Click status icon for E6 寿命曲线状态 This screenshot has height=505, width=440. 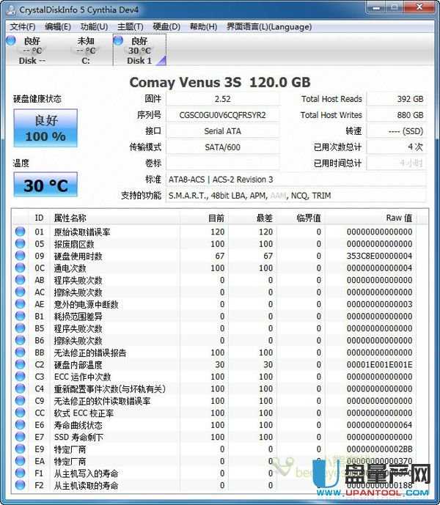click(x=20, y=425)
